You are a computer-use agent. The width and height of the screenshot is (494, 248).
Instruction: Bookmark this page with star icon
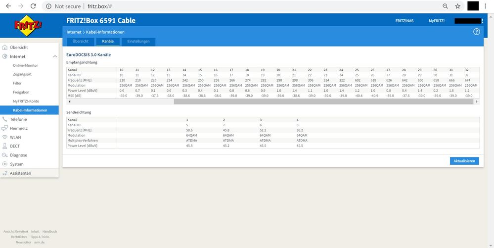point(458,6)
